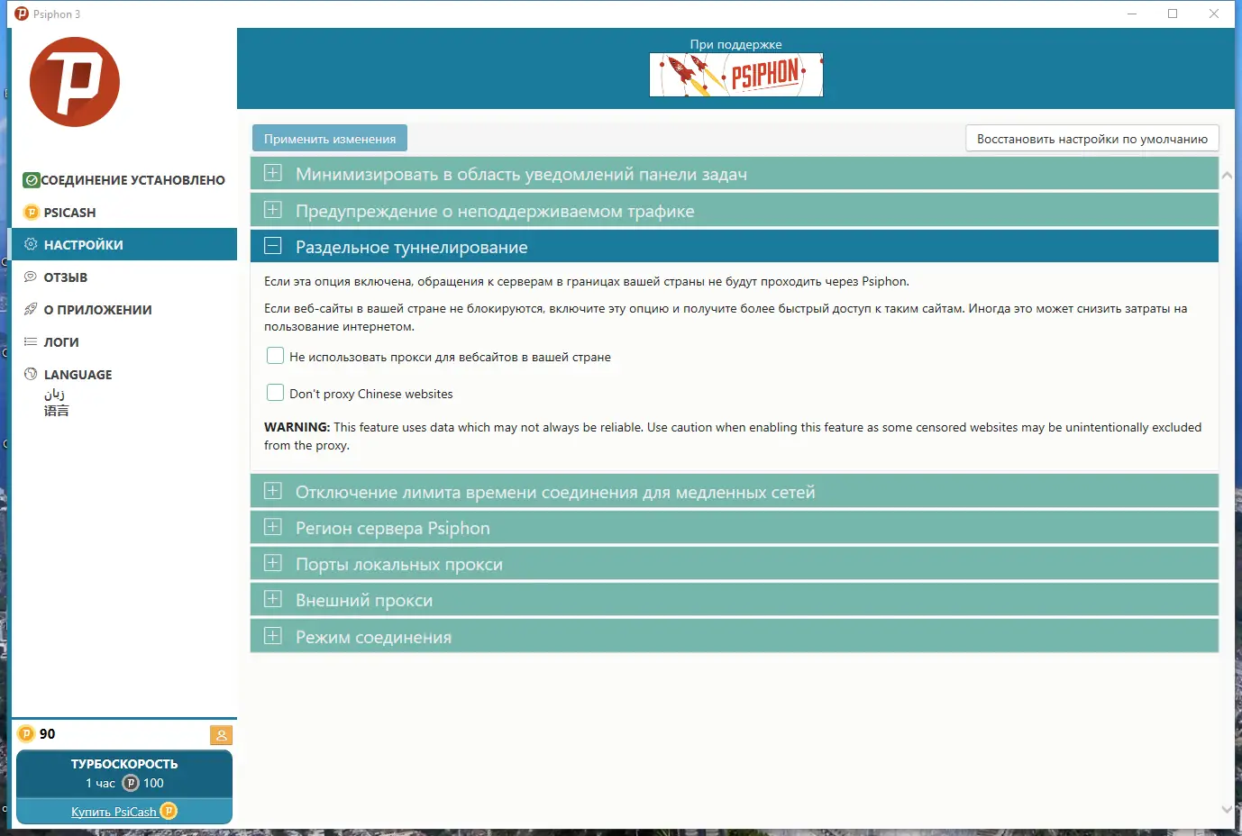Click the Купить PsiCash link
Screen dimensions: 1242x836
coord(114,812)
